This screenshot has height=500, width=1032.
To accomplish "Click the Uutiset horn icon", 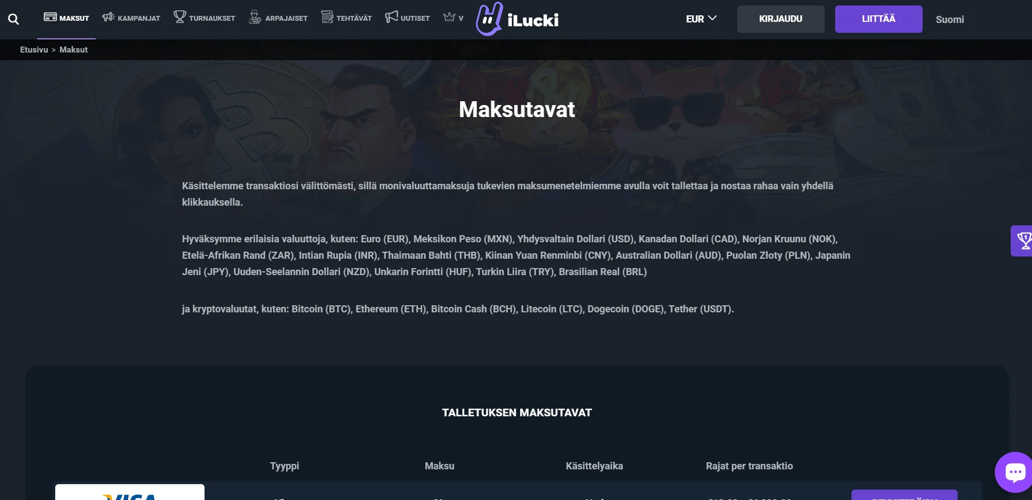I will click(392, 17).
